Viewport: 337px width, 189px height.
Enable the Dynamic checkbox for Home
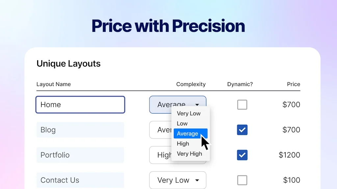pyautogui.click(x=242, y=105)
